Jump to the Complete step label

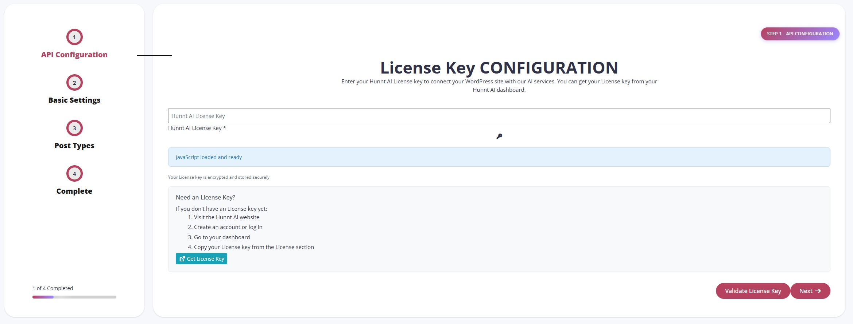pyautogui.click(x=74, y=191)
